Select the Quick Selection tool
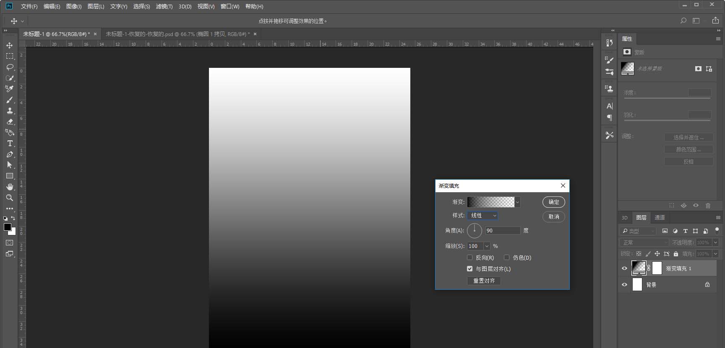725x348 pixels. [10, 78]
